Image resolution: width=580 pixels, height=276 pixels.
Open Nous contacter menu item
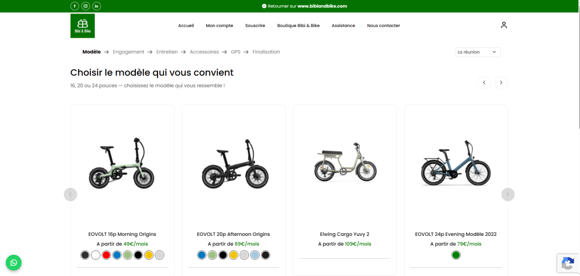[383, 26]
